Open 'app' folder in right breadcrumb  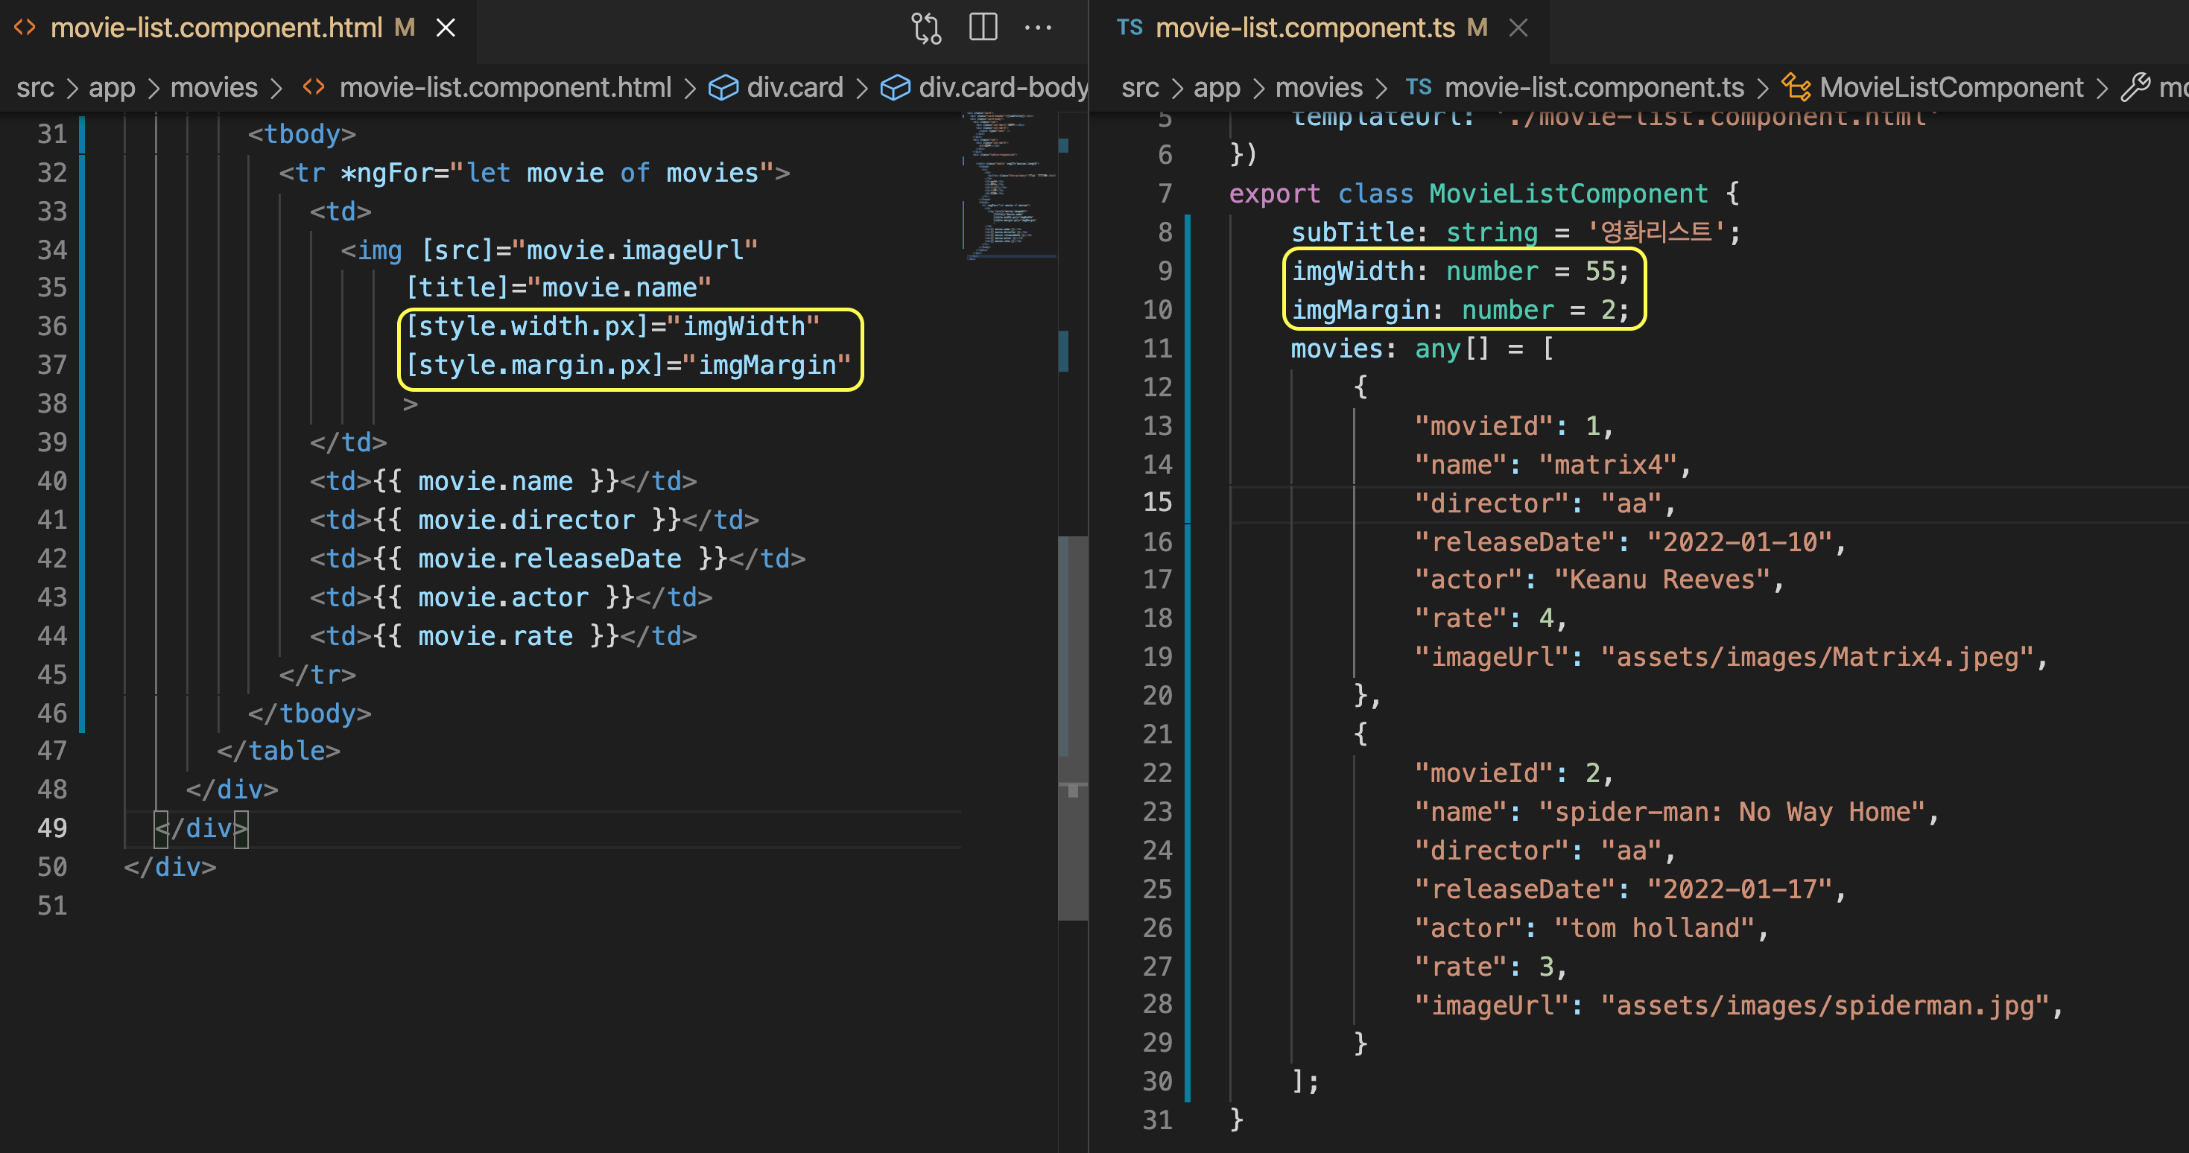tap(1216, 87)
